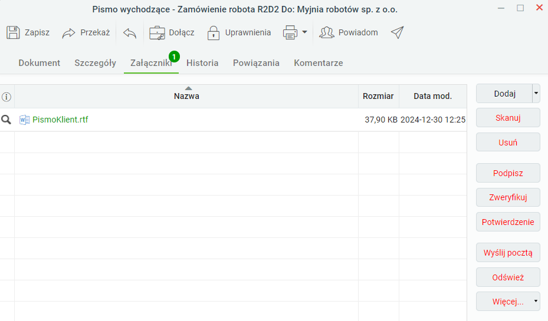Click the attachment count badge 1
Image resolution: width=548 pixels, height=321 pixels.
pyautogui.click(x=174, y=57)
